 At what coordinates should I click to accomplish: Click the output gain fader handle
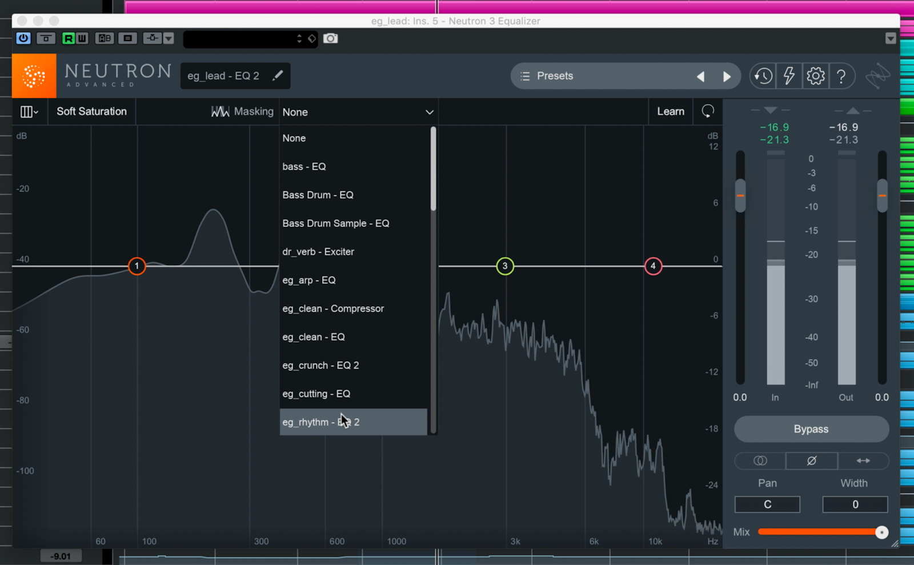[x=883, y=195]
